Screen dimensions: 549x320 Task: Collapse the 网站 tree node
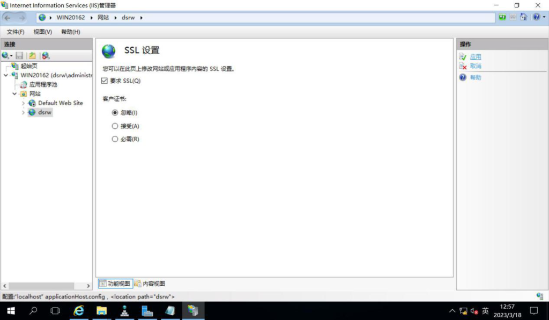coord(14,93)
